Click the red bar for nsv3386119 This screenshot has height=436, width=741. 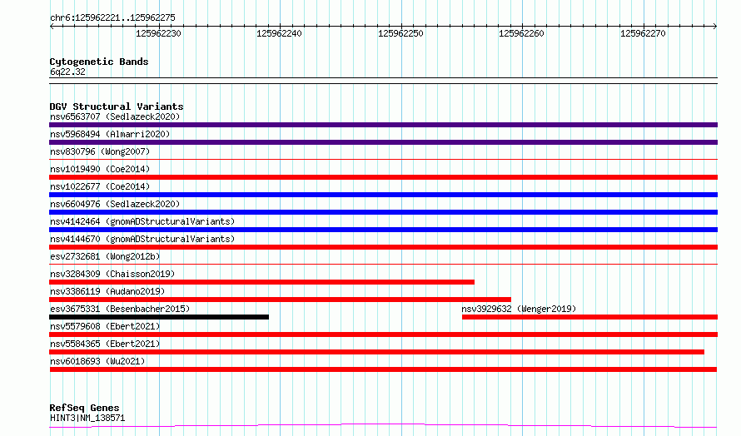pos(281,300)
